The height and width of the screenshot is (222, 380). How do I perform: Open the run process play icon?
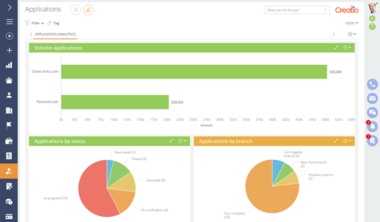(9, 36)
